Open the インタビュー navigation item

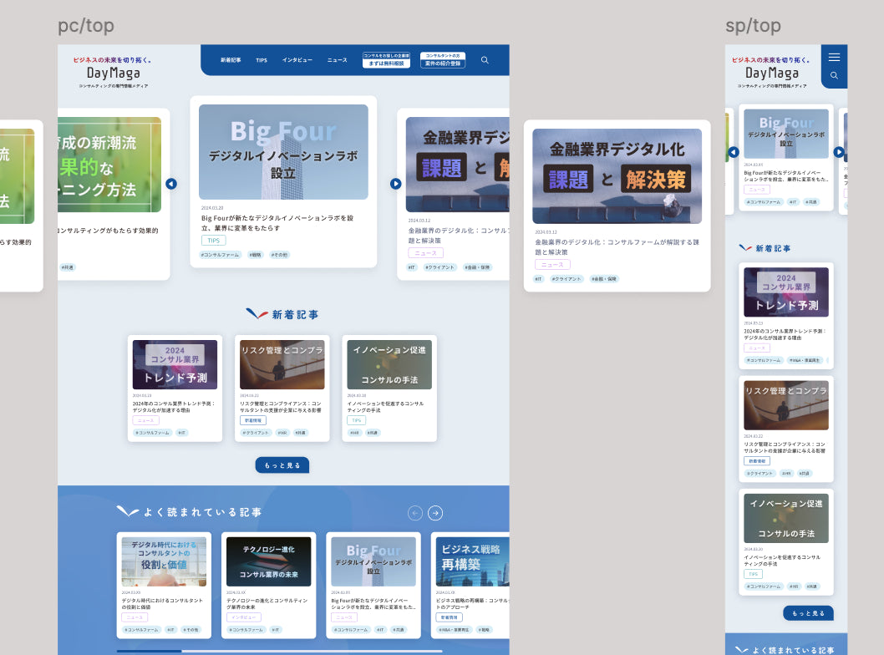point(297,59)
